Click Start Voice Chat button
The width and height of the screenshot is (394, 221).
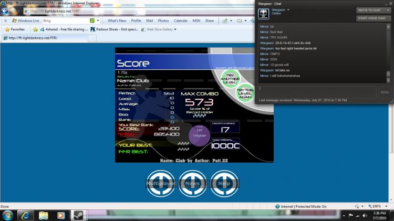click(x=373, y=18)
